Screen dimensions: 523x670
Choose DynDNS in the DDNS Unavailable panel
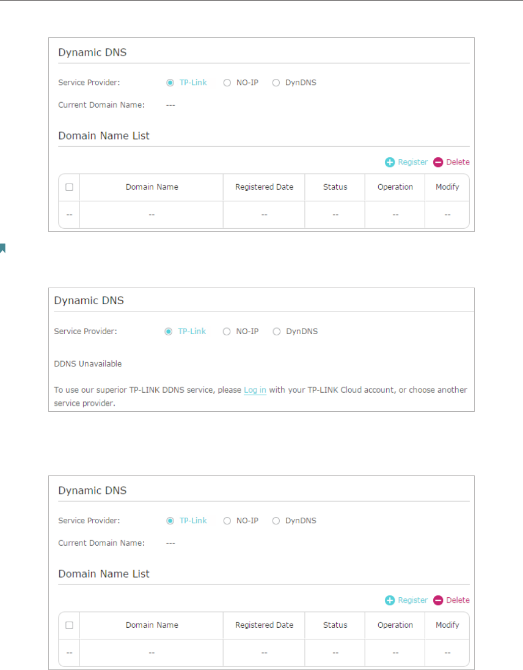coord(277,332)
